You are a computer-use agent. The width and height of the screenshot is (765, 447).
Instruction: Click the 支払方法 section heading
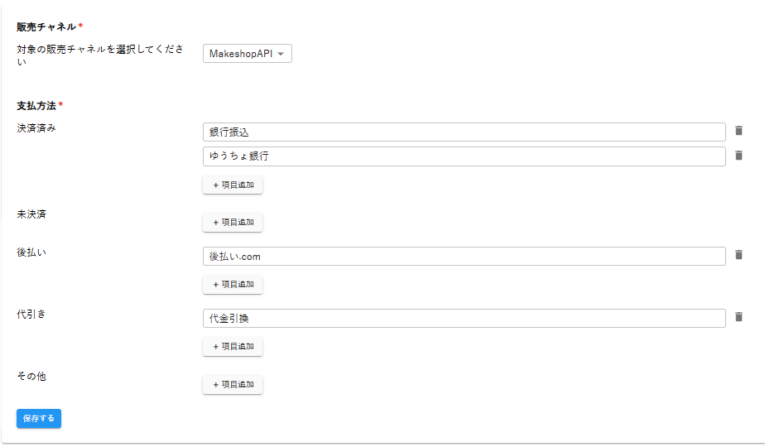(x=36, y=106)
